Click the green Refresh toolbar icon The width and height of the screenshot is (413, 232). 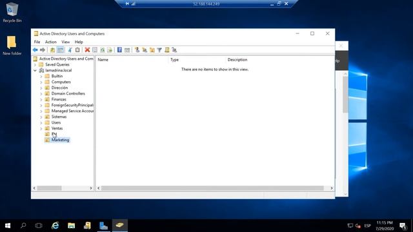[102, 50]
